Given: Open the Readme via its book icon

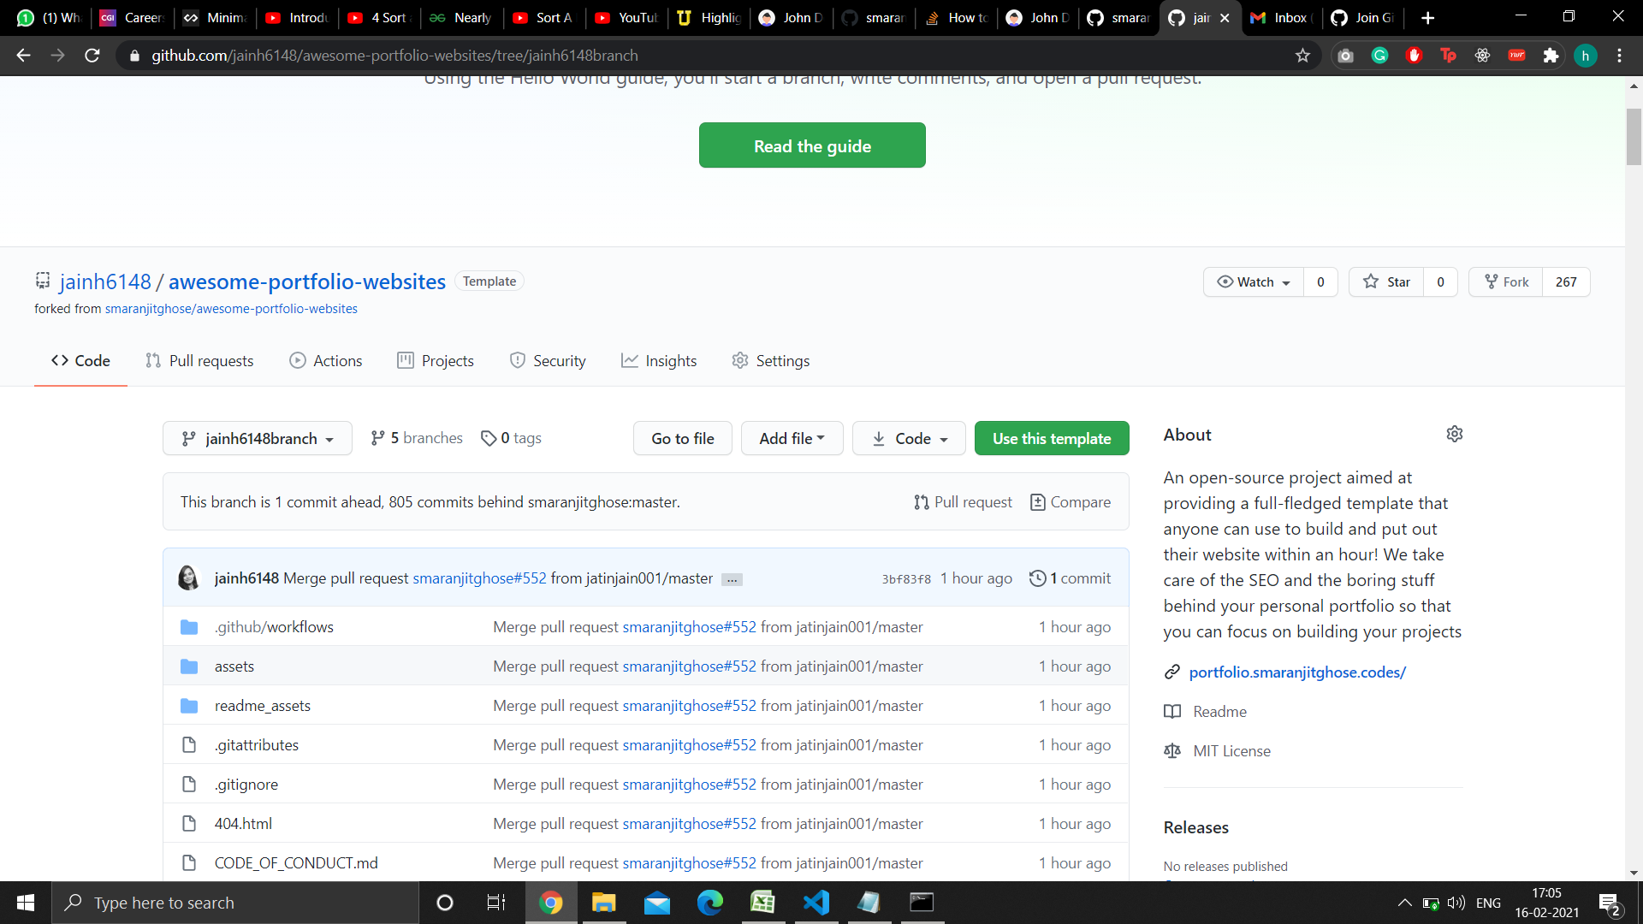Looking at the screenshot, I should pos(1172,711).
